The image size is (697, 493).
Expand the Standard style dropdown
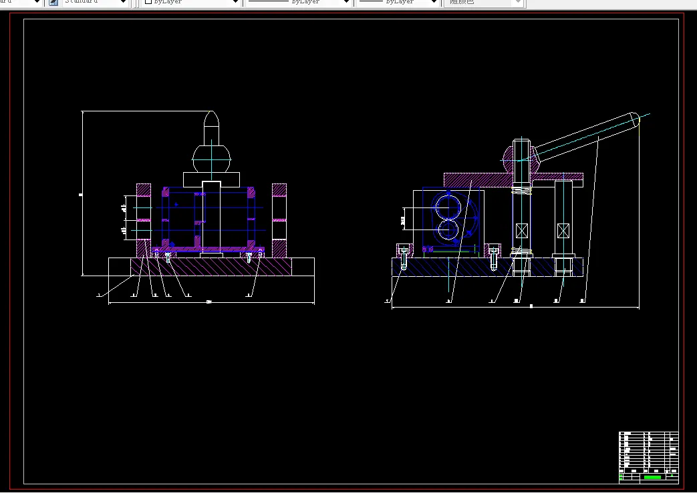pyautogui.click(x=123, y=2)
